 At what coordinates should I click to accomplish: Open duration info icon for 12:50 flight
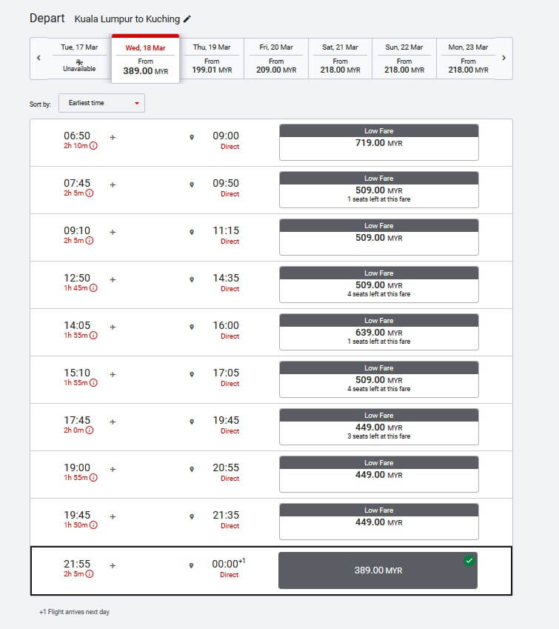(93, 287)
